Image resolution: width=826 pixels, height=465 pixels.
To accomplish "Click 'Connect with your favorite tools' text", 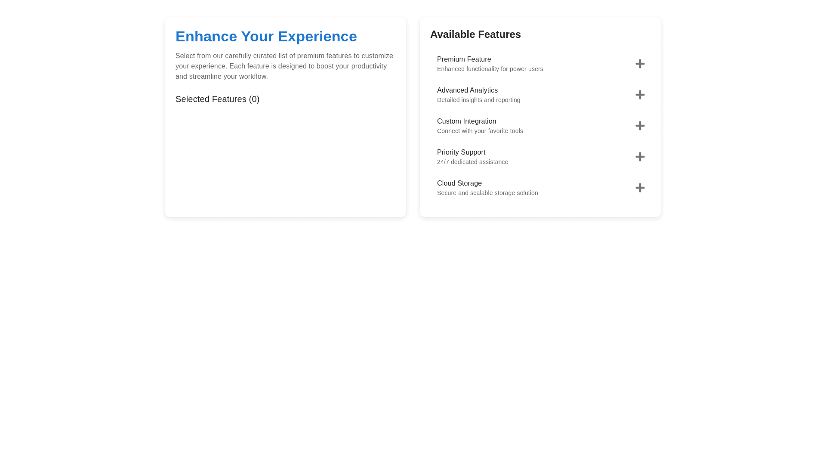I will coord(480,131).
